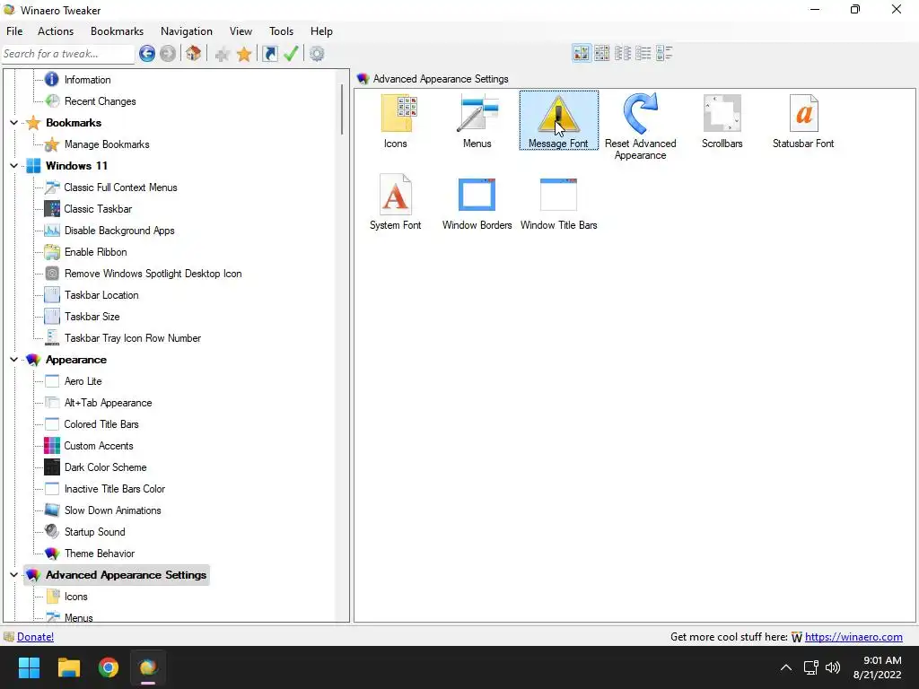Open the Windows Start button
Image resolution: width=919 pixels, height=689 pixels.
tap(29, 667)
